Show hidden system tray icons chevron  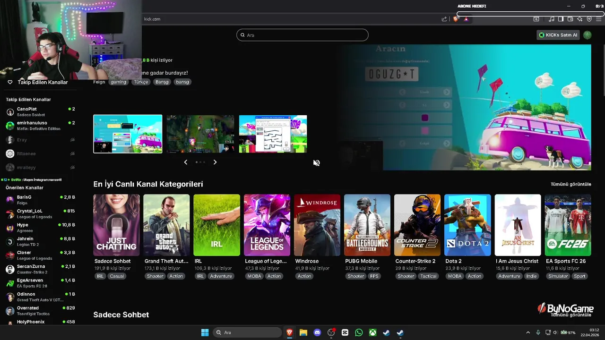click(x=528, y=332)
